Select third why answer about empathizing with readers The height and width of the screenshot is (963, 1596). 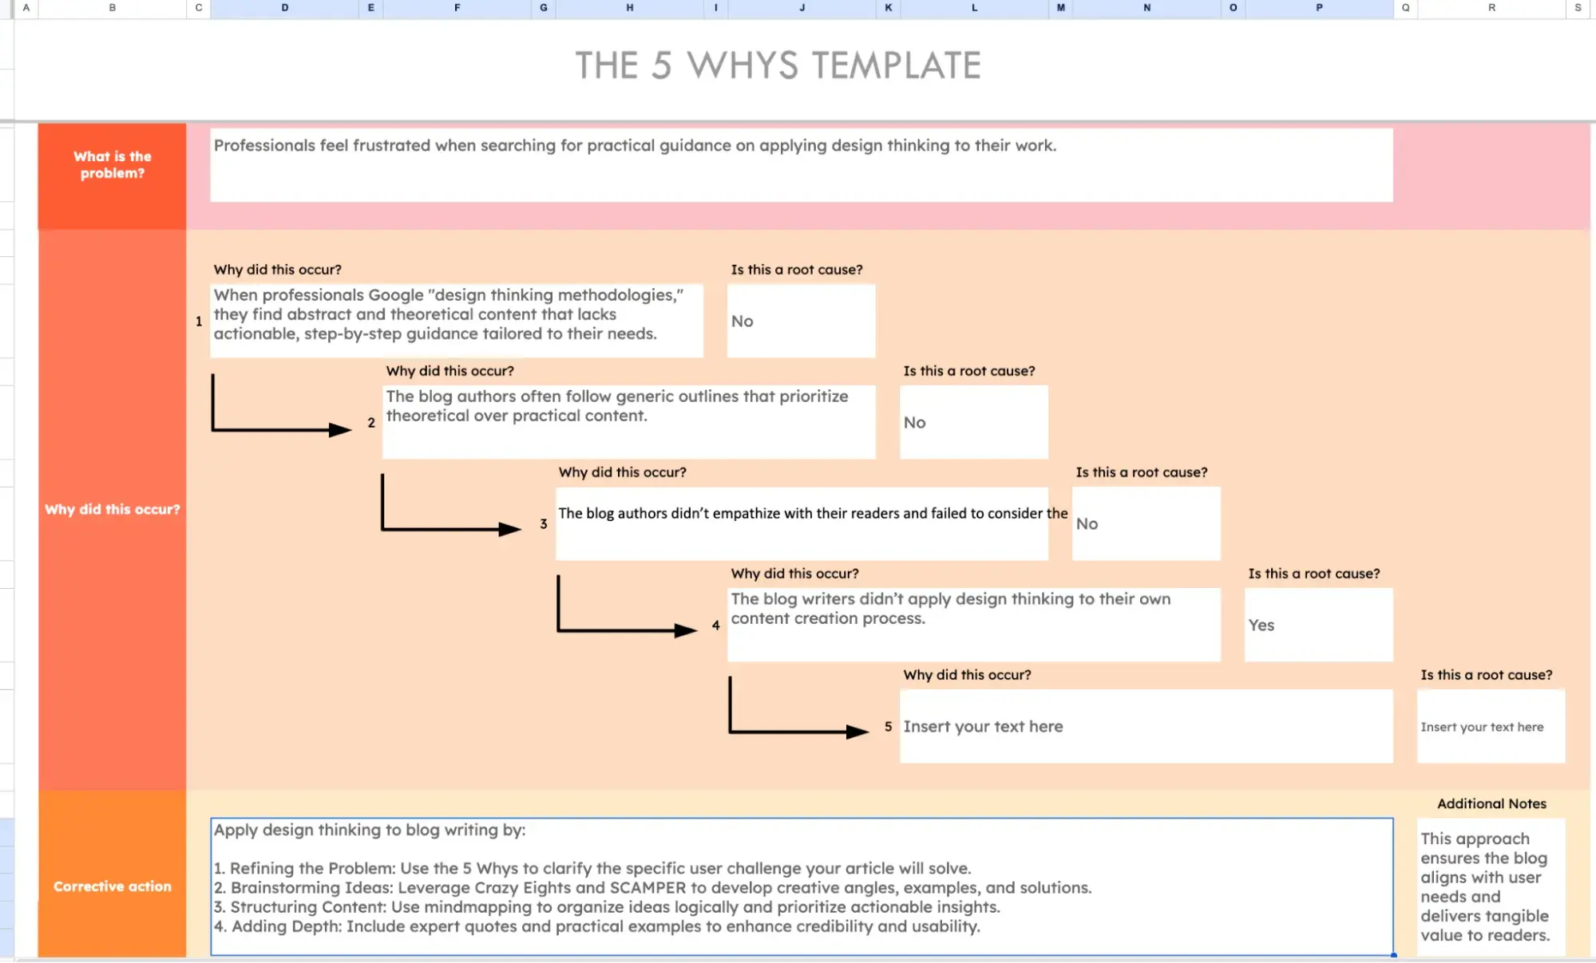(x=802, y=523)
